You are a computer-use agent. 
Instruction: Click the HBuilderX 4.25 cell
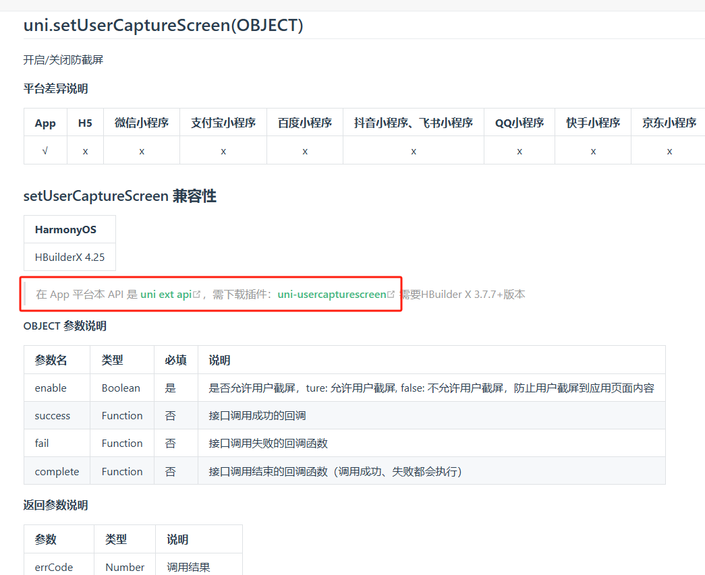(x=69, y=257)
